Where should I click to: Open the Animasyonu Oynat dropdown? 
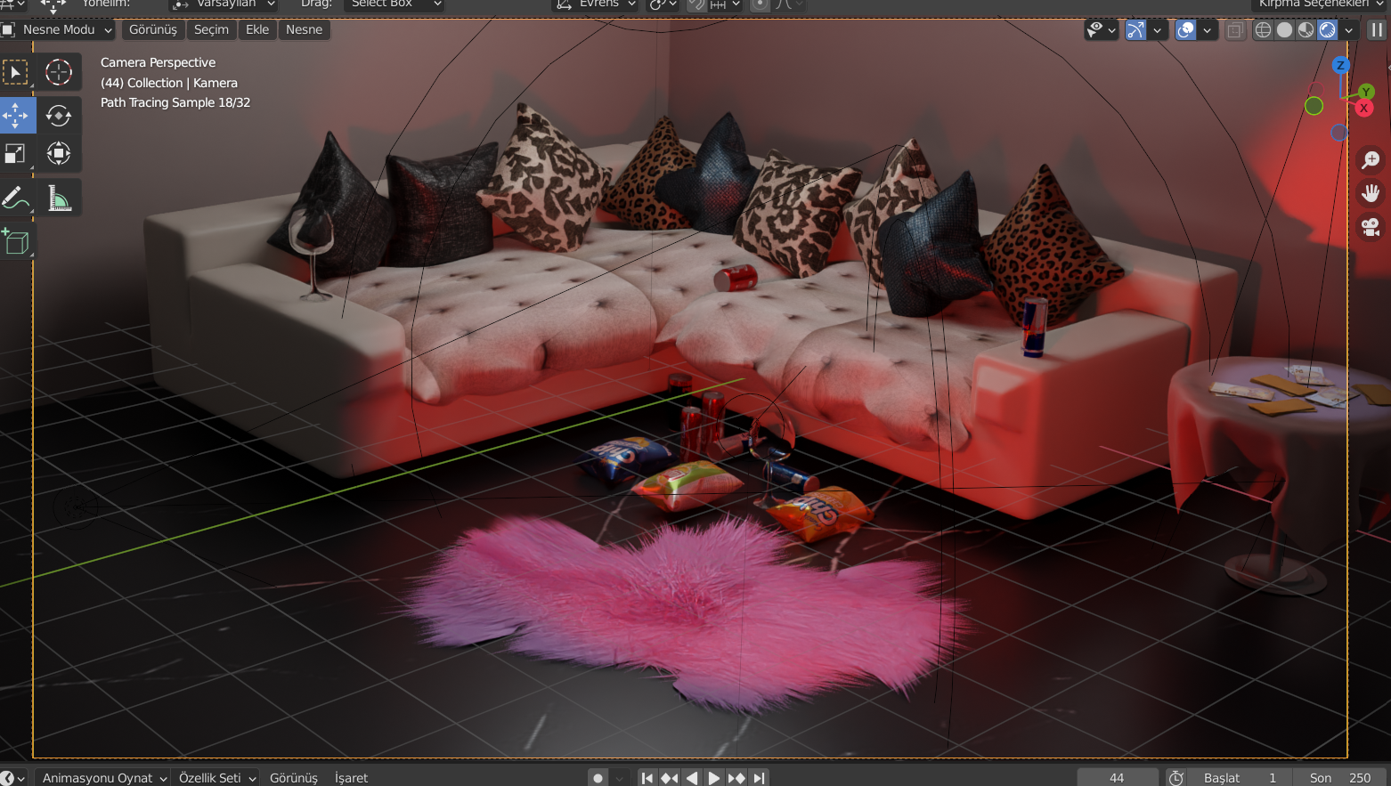pos(104,777)
